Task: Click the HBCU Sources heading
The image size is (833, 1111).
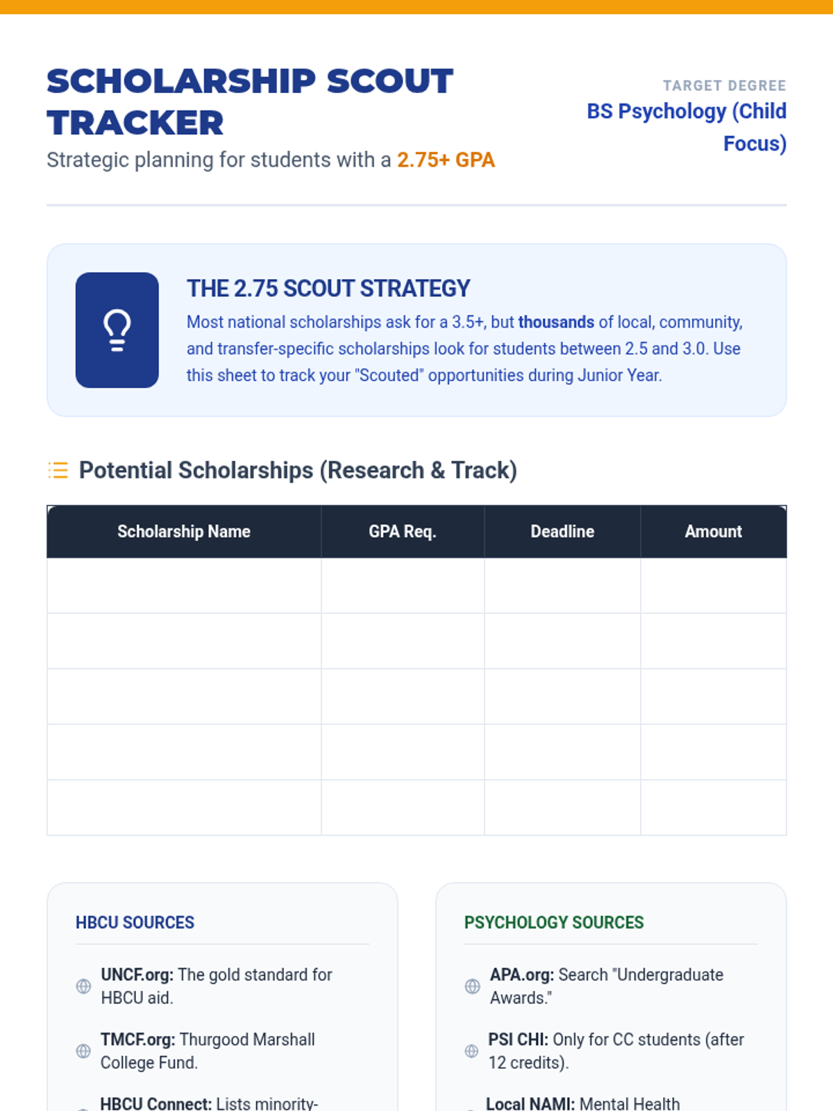Action: pyautogui.click(x=135, y=922)
